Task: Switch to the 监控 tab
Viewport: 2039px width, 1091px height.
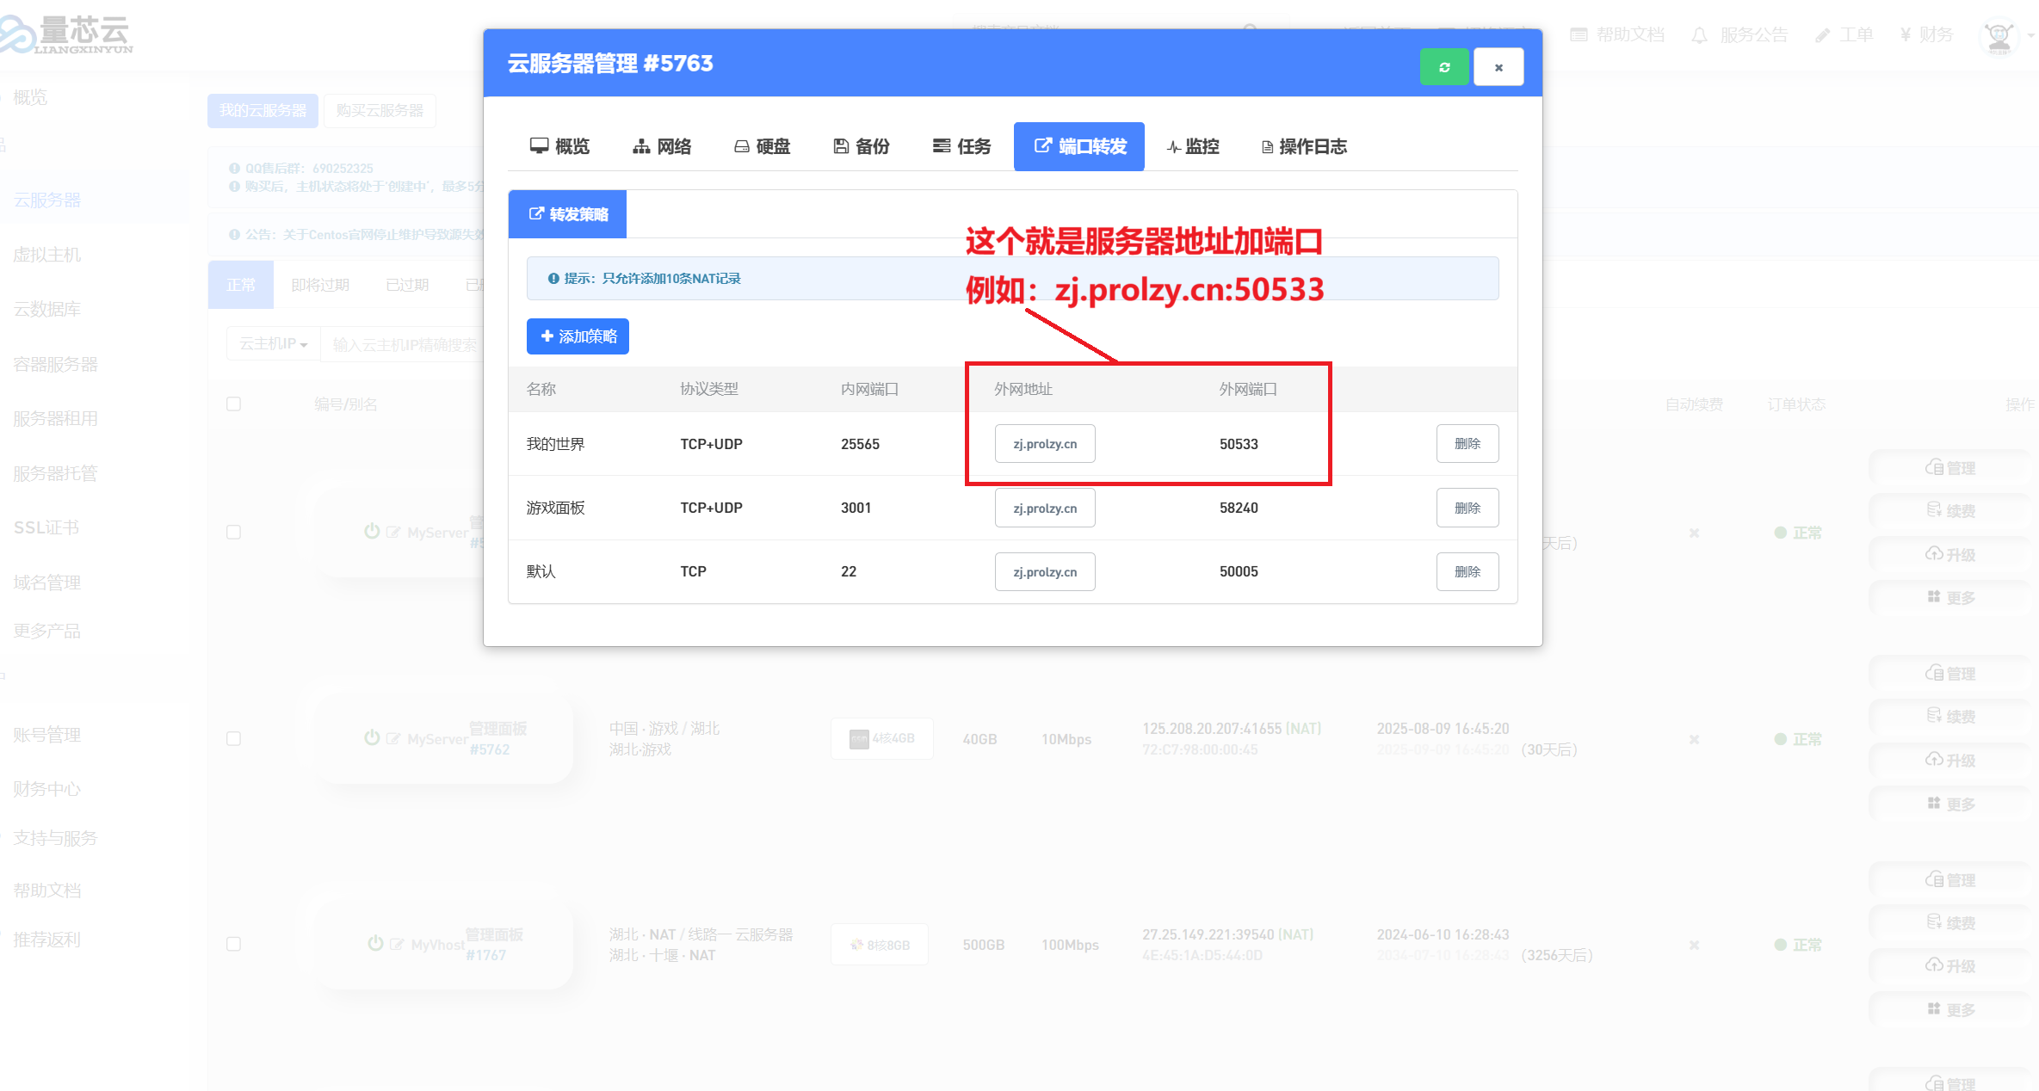Action: [x=1193, y=146]
